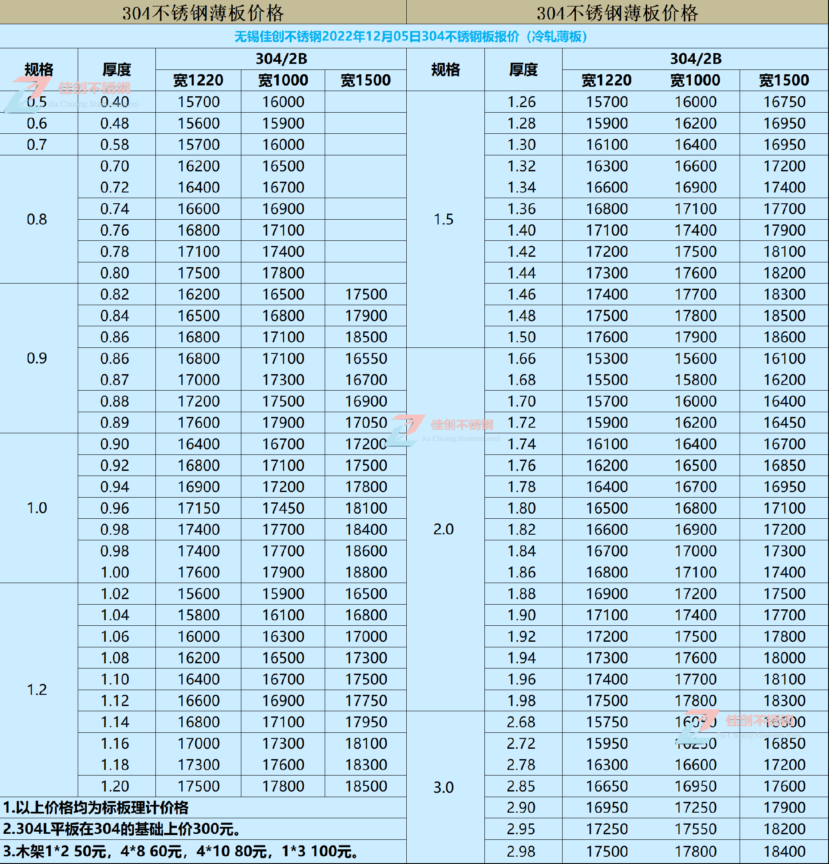The width and height of the screenshot is (829, 864).
Task: Select 宽1500 price 16450 in 1.72 row
Action: (785, 423)
